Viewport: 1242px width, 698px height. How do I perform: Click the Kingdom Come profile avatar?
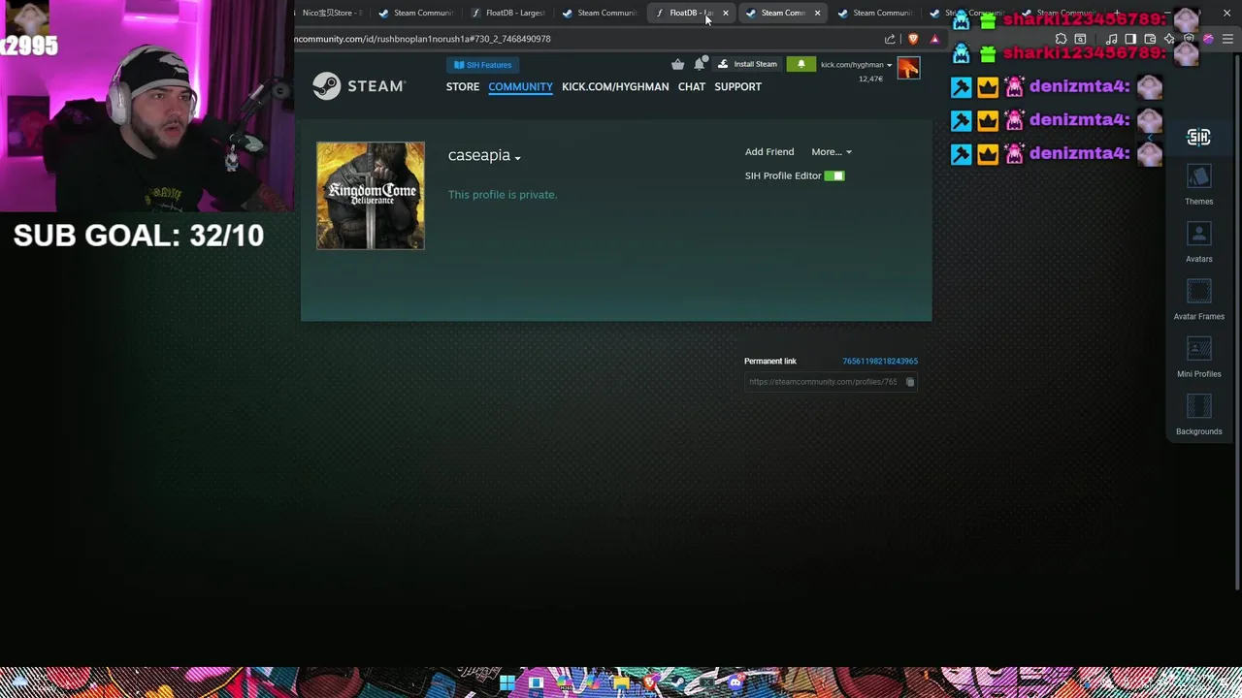coord(371,196)
